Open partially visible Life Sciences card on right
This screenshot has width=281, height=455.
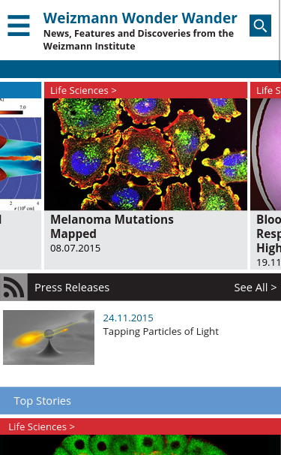[266, 176]
